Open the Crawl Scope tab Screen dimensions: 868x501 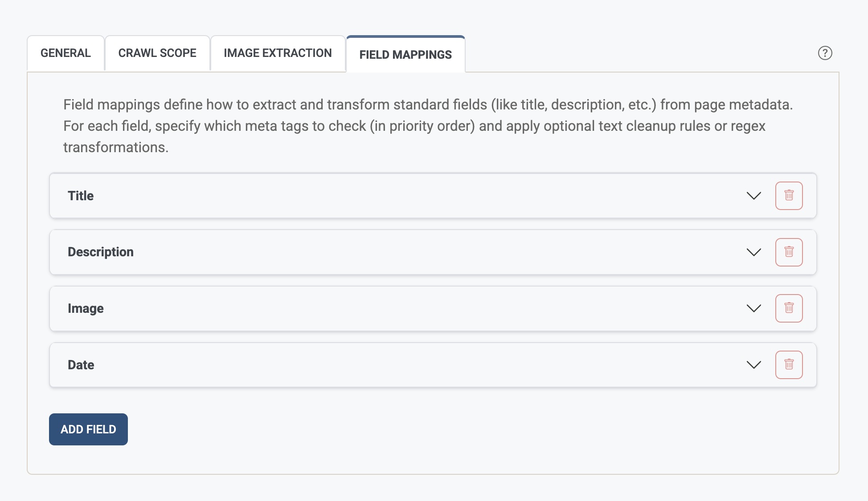point(157,53)
